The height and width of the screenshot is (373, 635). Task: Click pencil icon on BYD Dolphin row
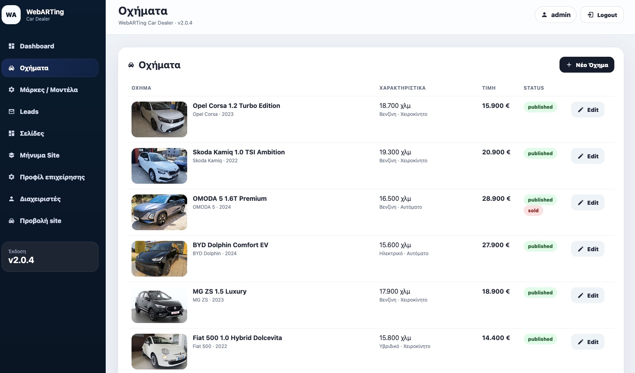click(x=581, y=249)
